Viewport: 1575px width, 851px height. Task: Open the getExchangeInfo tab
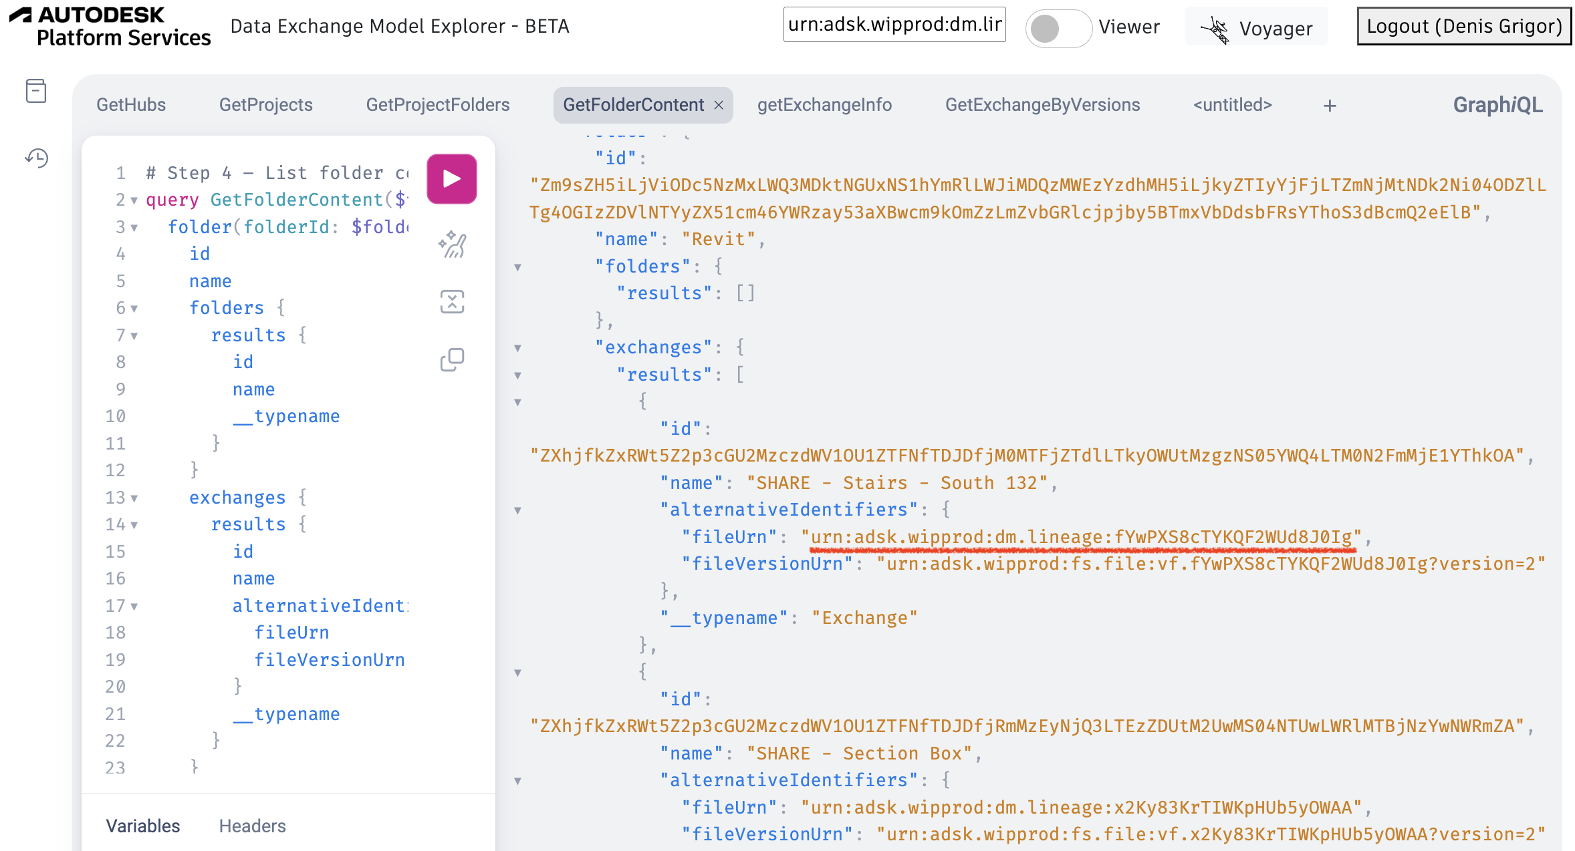pyautogui.click(x=824, y=105)
